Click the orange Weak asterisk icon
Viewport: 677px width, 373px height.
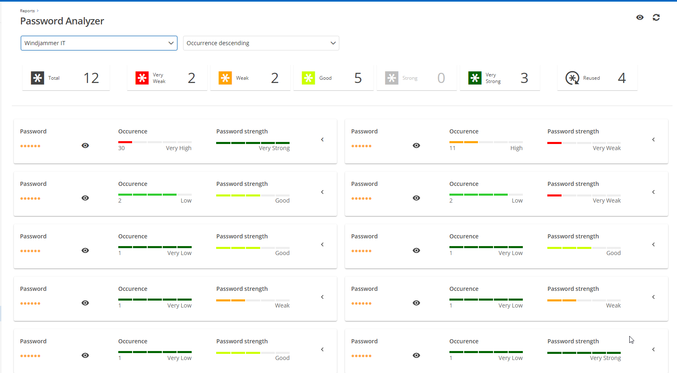(225, 78)
